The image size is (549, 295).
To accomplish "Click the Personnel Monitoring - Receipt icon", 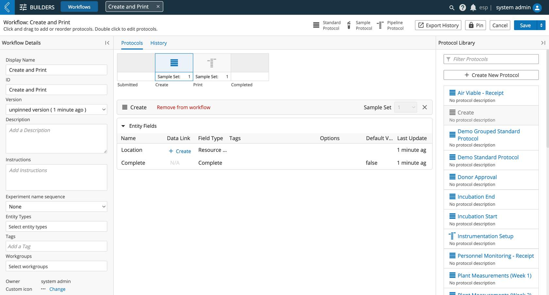I will click(453, 256).
